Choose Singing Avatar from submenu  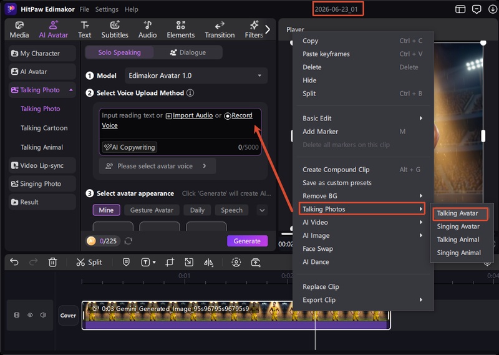click(458, 226)
